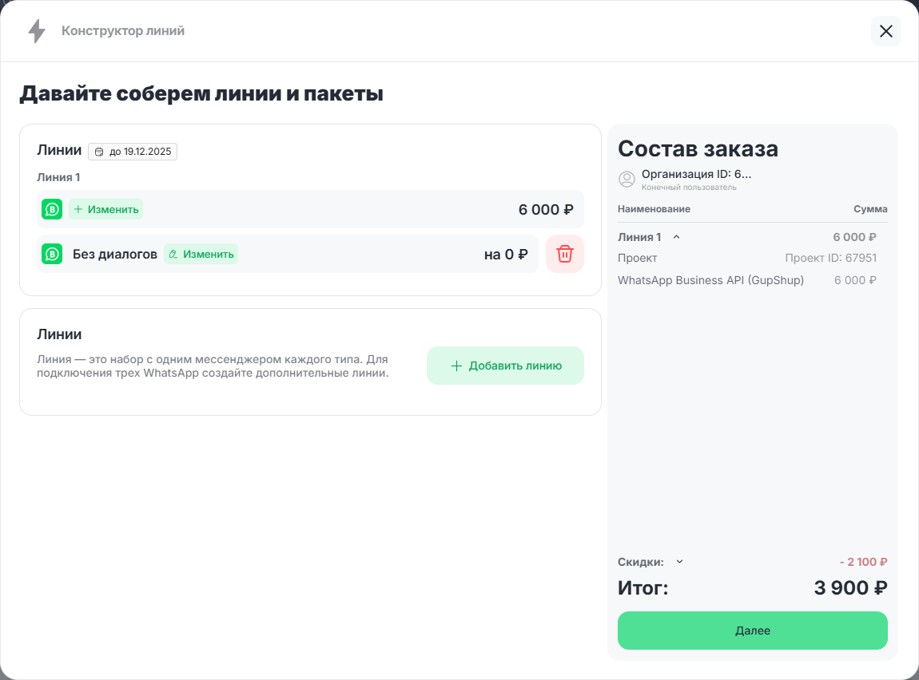The height and width of the screenshot is (680, 919).
Task: Click "WhatsApp Business API (GupShup)" order item
Action: (710, 280)
